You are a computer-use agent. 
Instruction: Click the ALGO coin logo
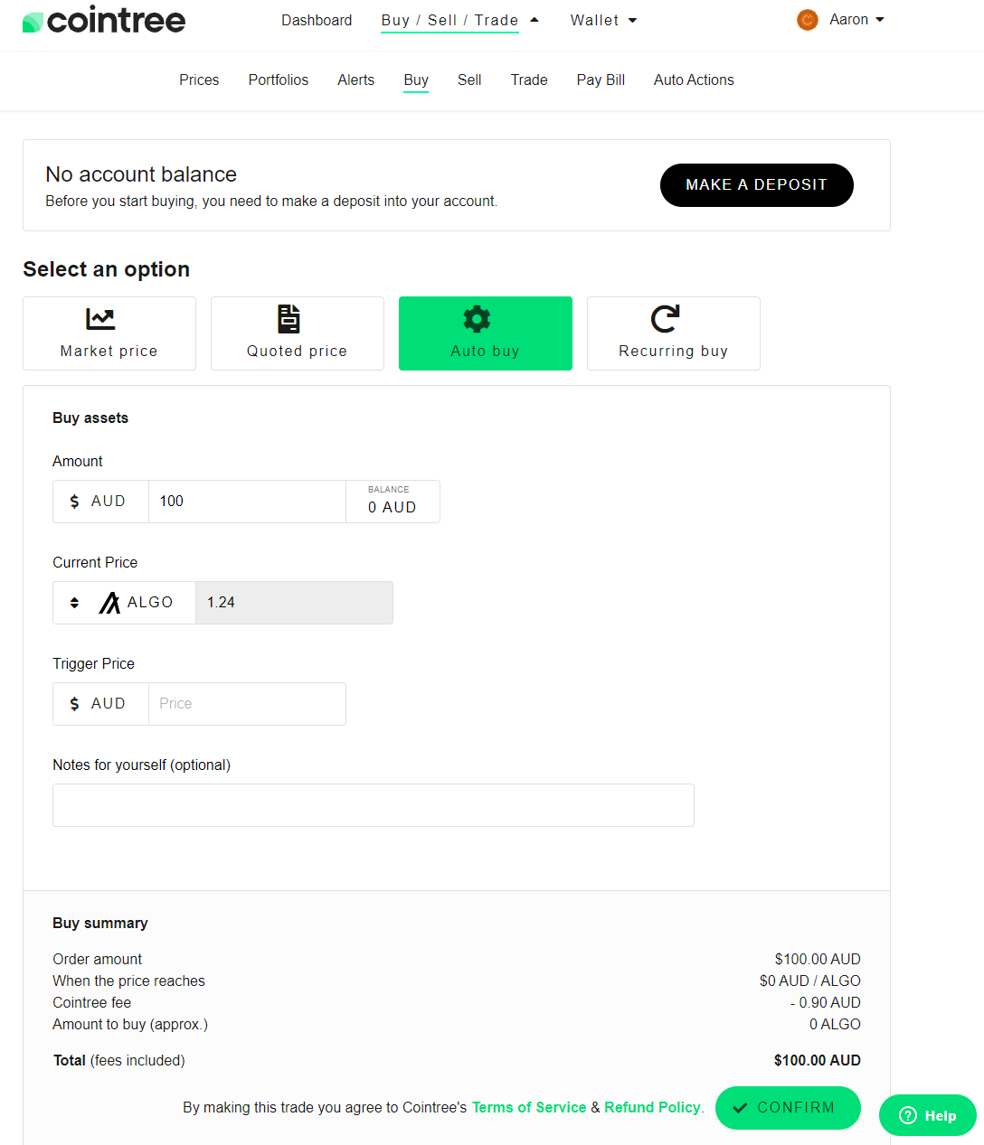109,603
